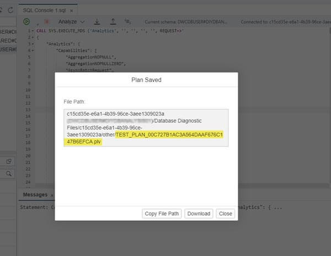331x256 pixels.
Task: Download the saved plan file
Action: (x=199, y=214)
